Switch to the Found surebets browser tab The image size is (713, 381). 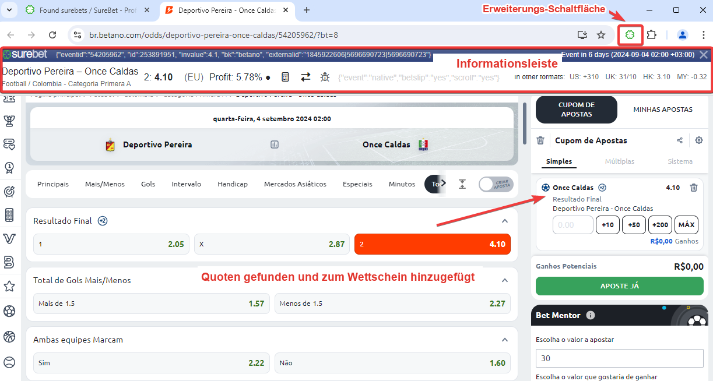[x=88, y=10]
